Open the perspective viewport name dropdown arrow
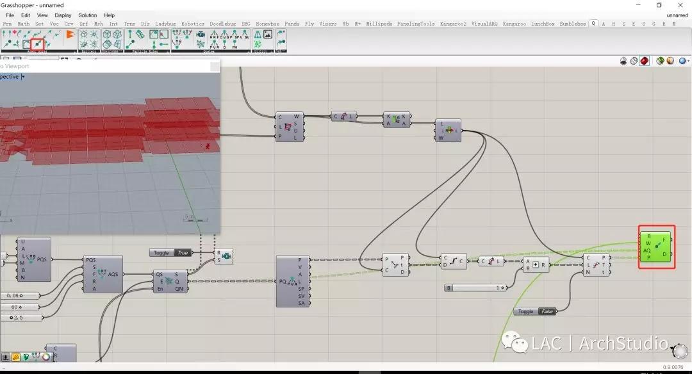 pos(23,77)
